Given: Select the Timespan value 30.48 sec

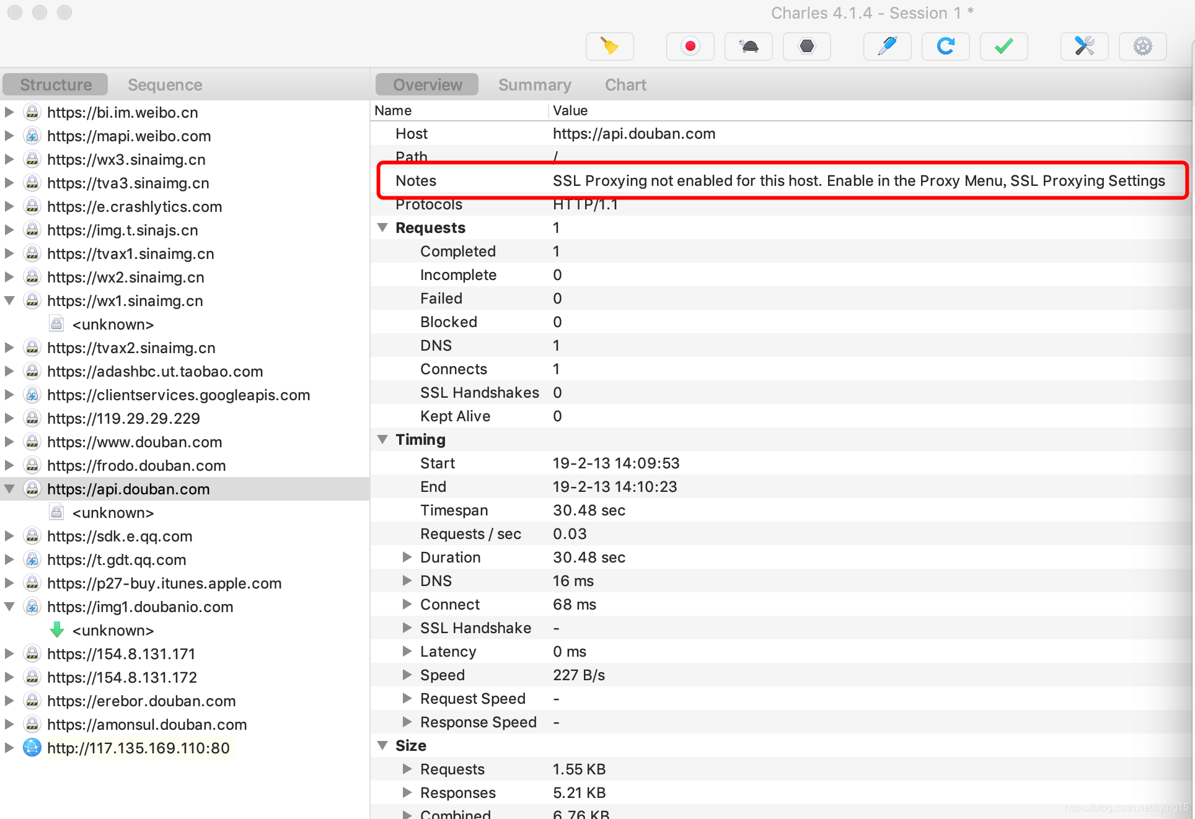Looking at the screenshot, I should click(x=589, y=510).
